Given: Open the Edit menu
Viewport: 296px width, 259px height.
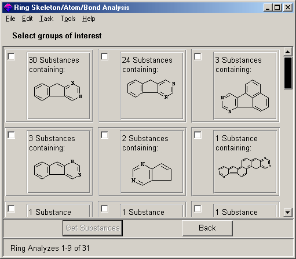Looking at the screenshot, I should (27, 19).
